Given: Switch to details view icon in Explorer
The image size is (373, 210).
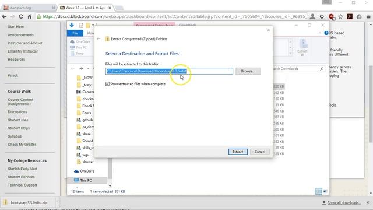Looking at the screenshot, I should click(x=319, y=191).
